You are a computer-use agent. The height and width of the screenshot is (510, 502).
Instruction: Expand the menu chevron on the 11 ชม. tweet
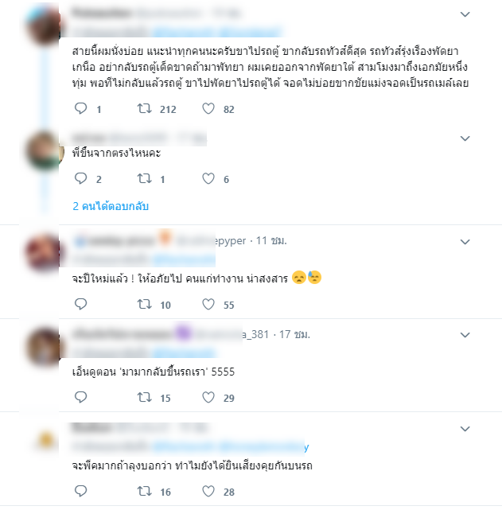coord(465,242)
